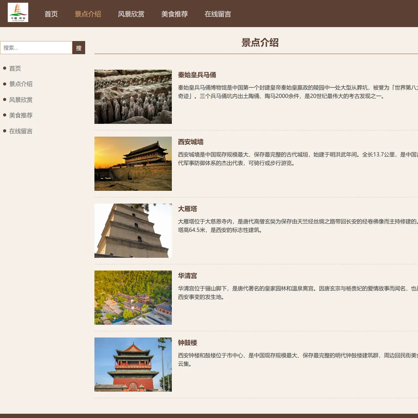
Task: Click the 景点介绍 page heading
Action: click(260, 43)
